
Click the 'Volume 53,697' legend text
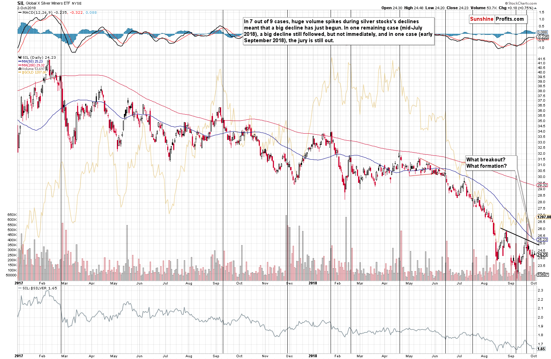(x=33, y=69)
